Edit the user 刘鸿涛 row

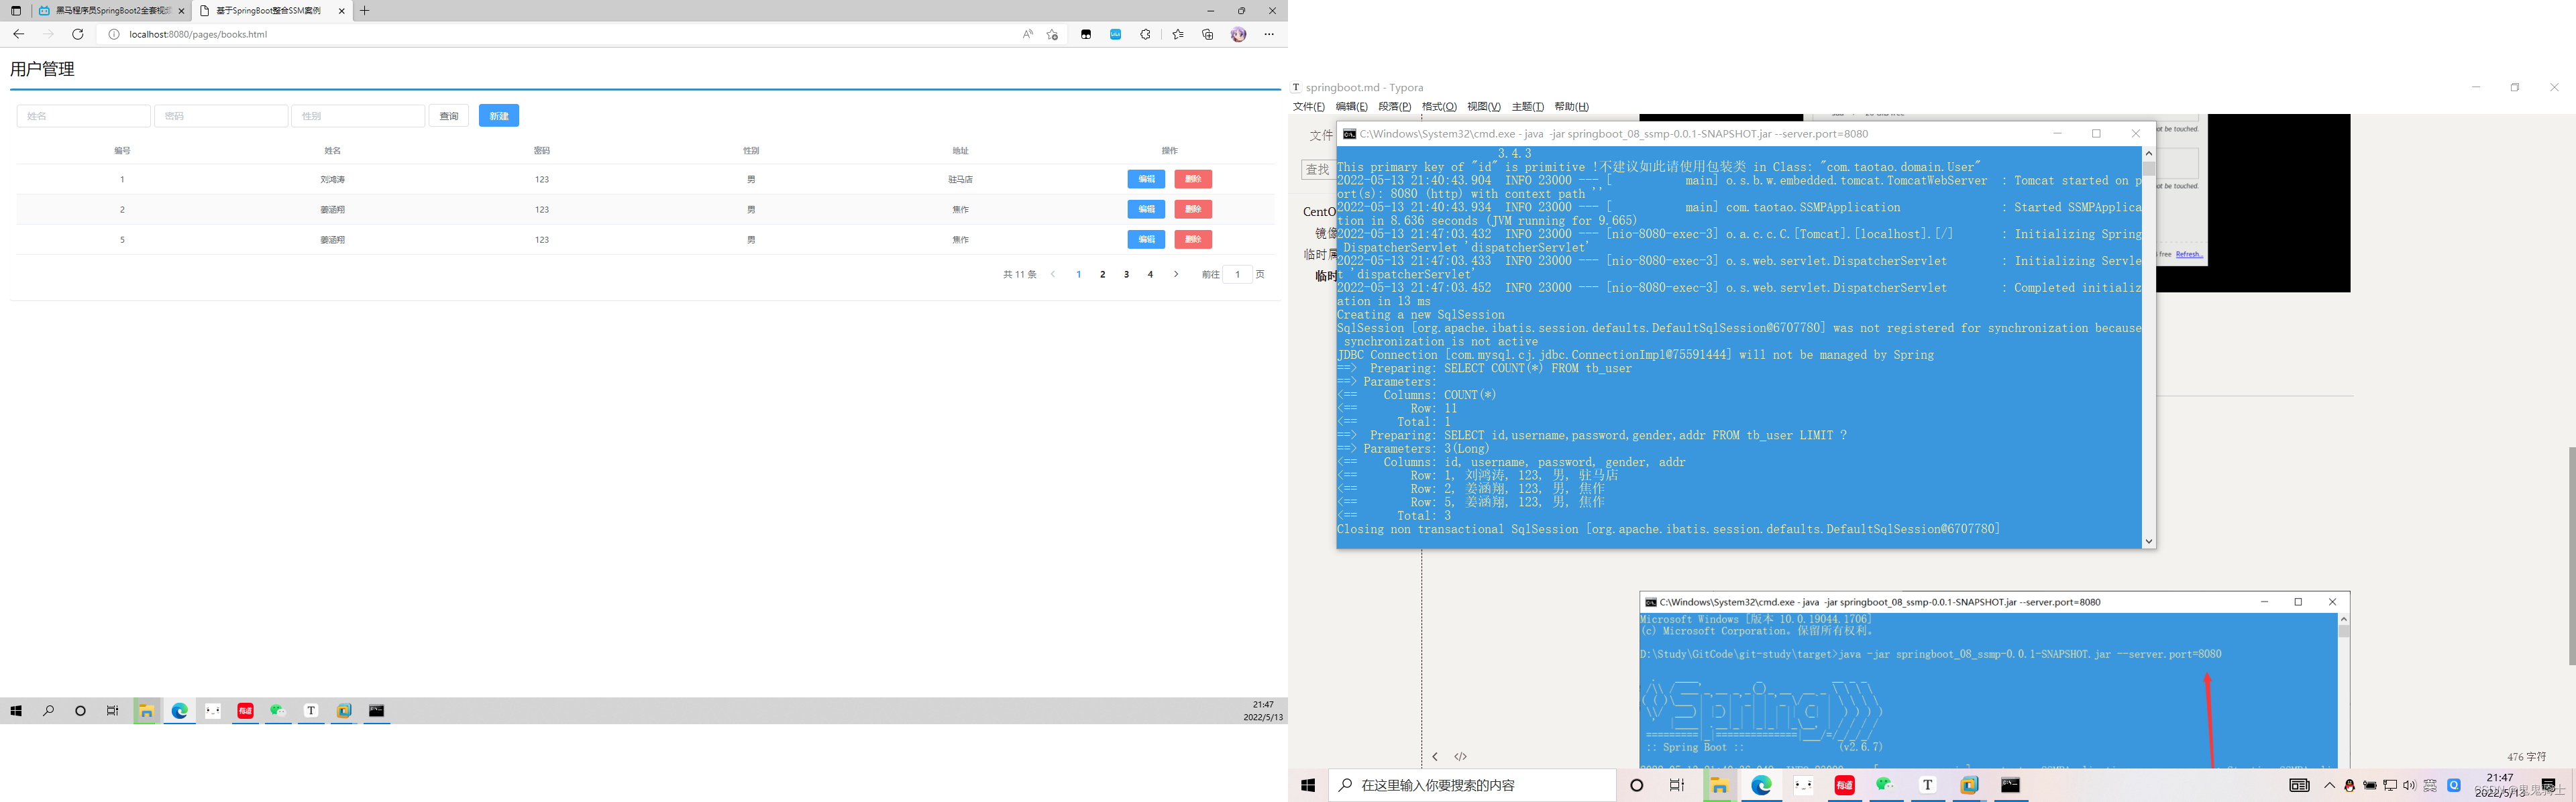[x=1146, y=179]
